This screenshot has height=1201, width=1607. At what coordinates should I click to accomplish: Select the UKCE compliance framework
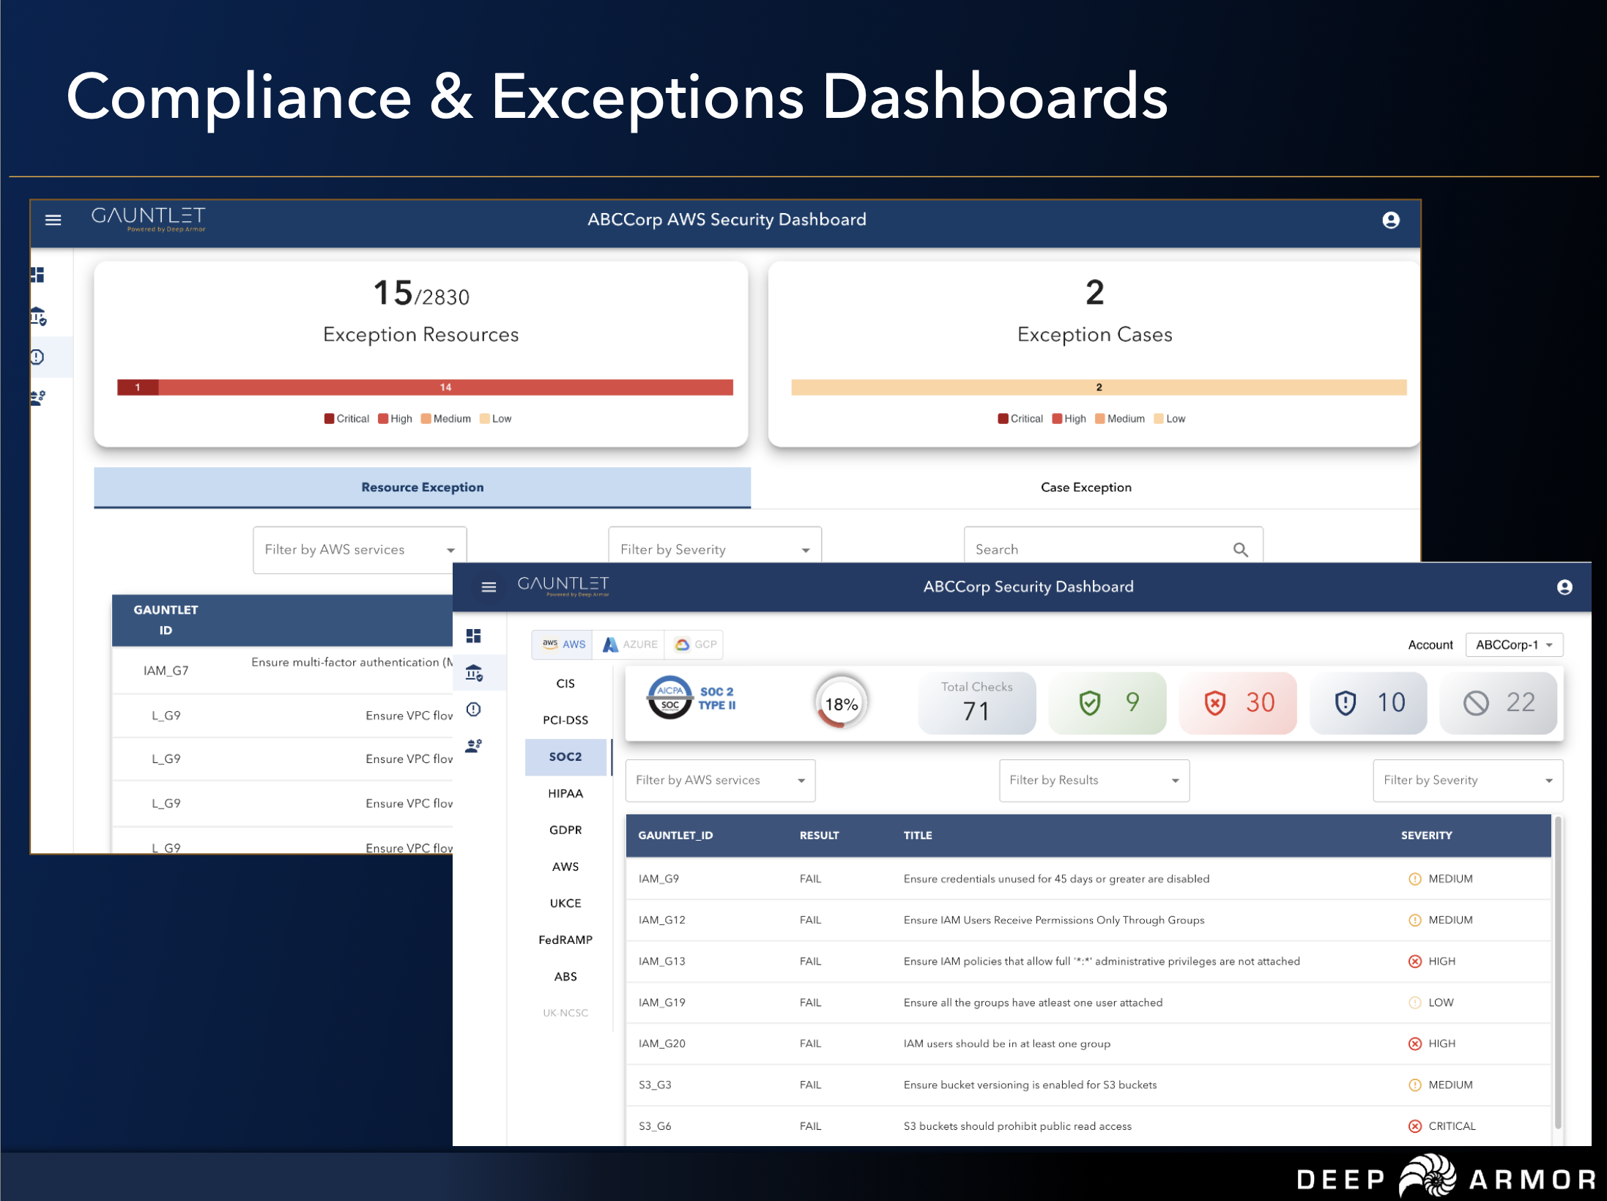pos(565,903)
